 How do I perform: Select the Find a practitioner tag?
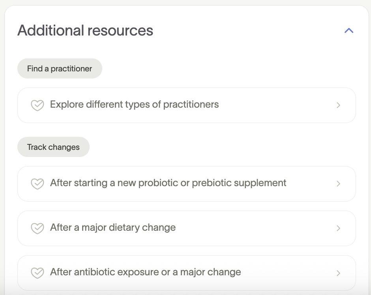[x=59, y=68]
